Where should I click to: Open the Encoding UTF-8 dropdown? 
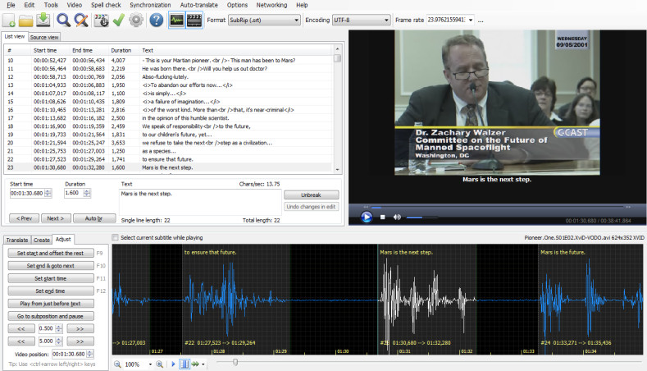[361, 20]
